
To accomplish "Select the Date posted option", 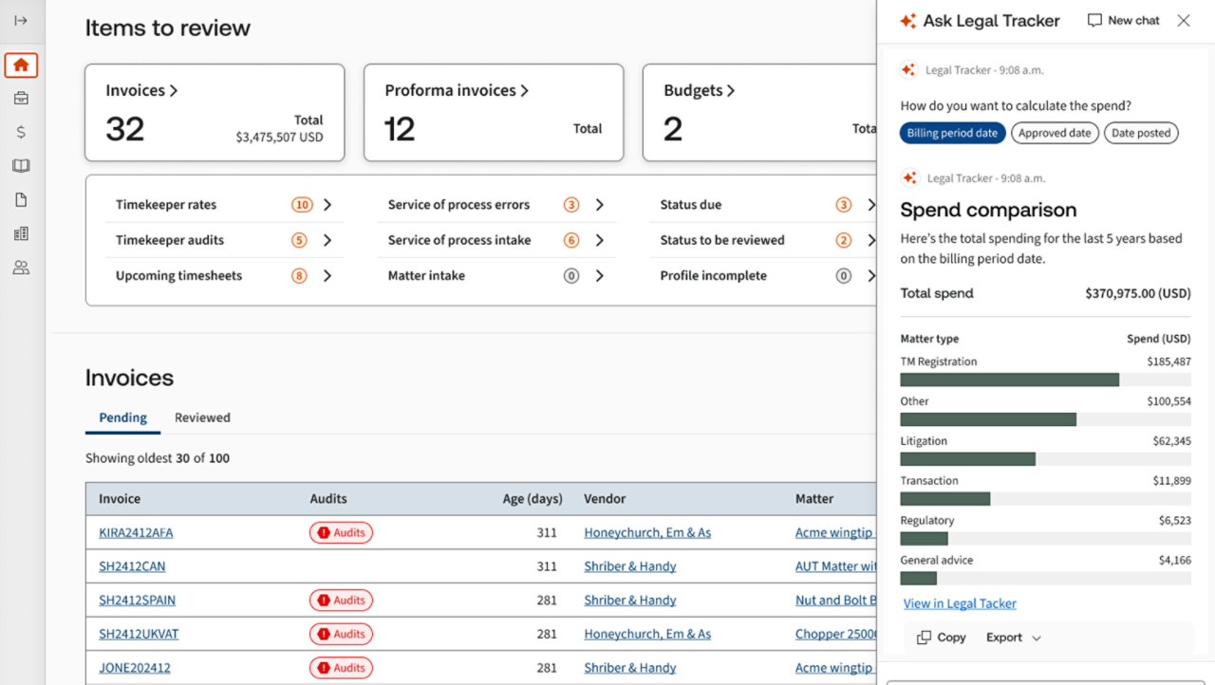I will pyautogui.click(x=1140, y=134).
